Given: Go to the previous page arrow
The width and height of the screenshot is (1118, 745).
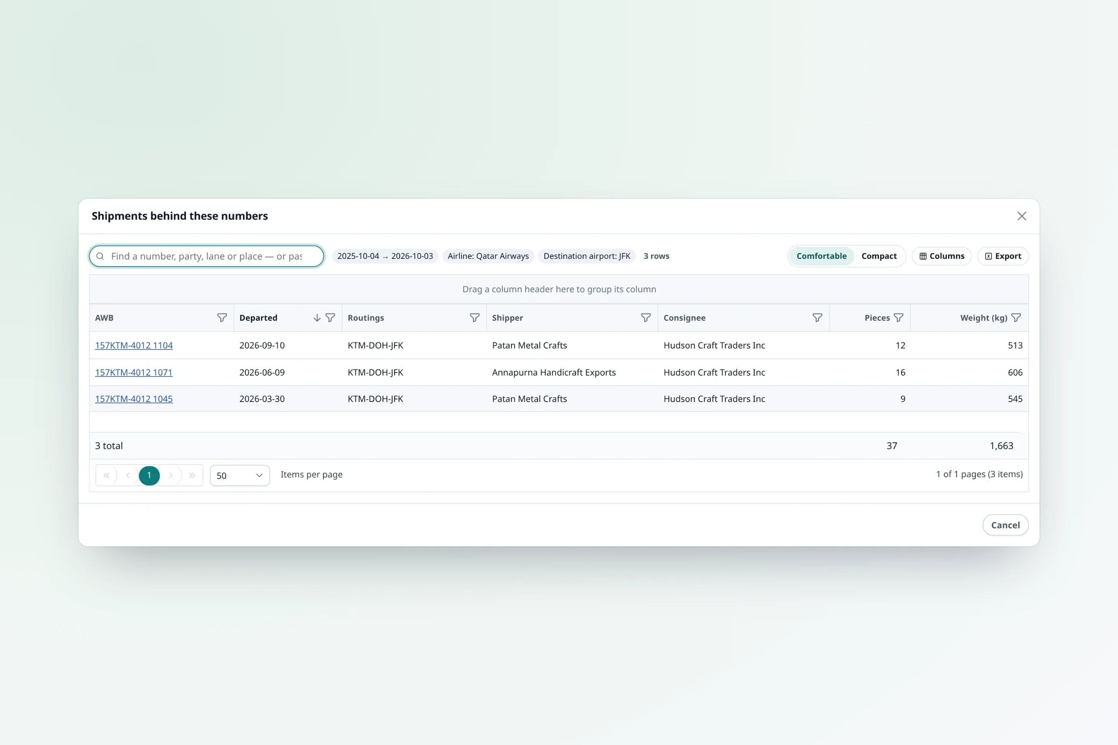Looking at the screenshot, I should (x=128, y=475).
